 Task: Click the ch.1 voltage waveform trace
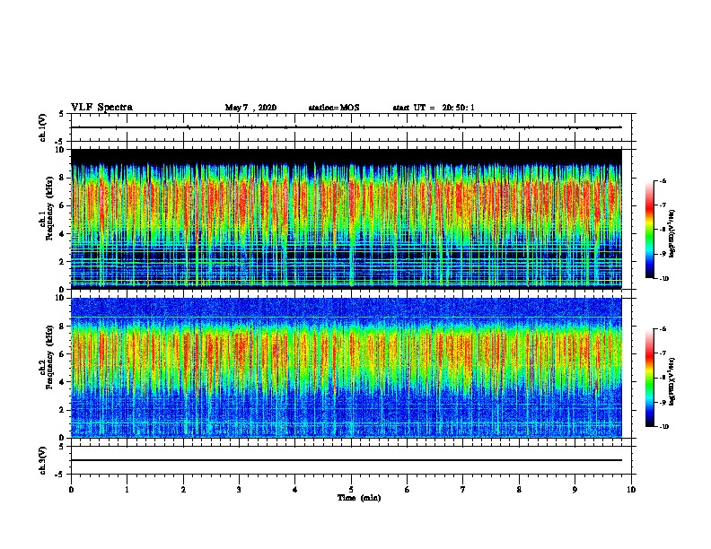point(346,127)
